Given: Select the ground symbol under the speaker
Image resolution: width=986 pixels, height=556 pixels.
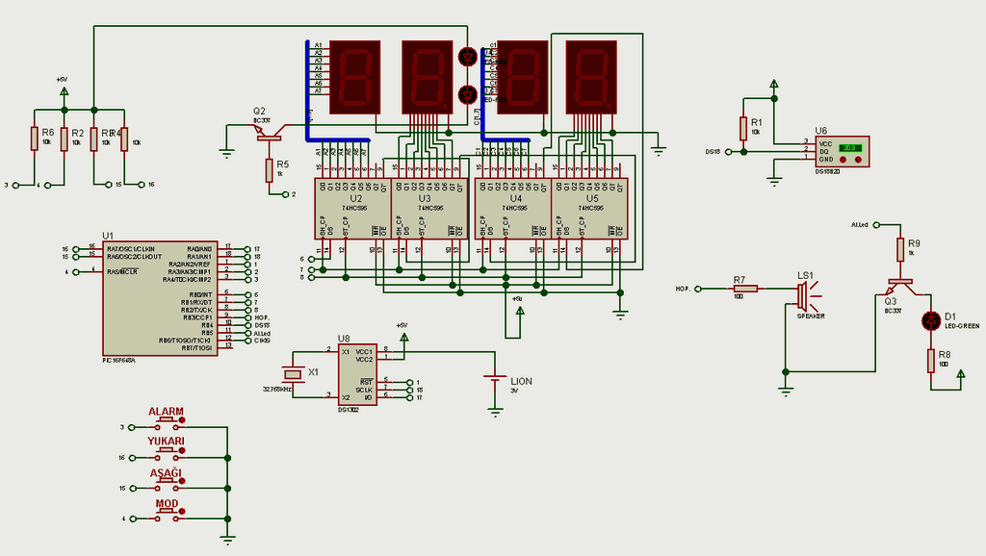Looking at the screenshot, I should click(786, 392).
